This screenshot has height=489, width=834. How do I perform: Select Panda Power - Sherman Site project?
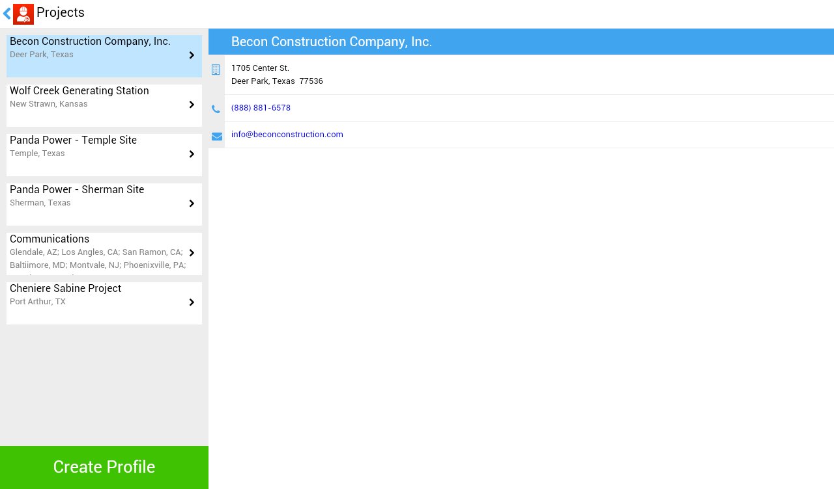point(104,204)
